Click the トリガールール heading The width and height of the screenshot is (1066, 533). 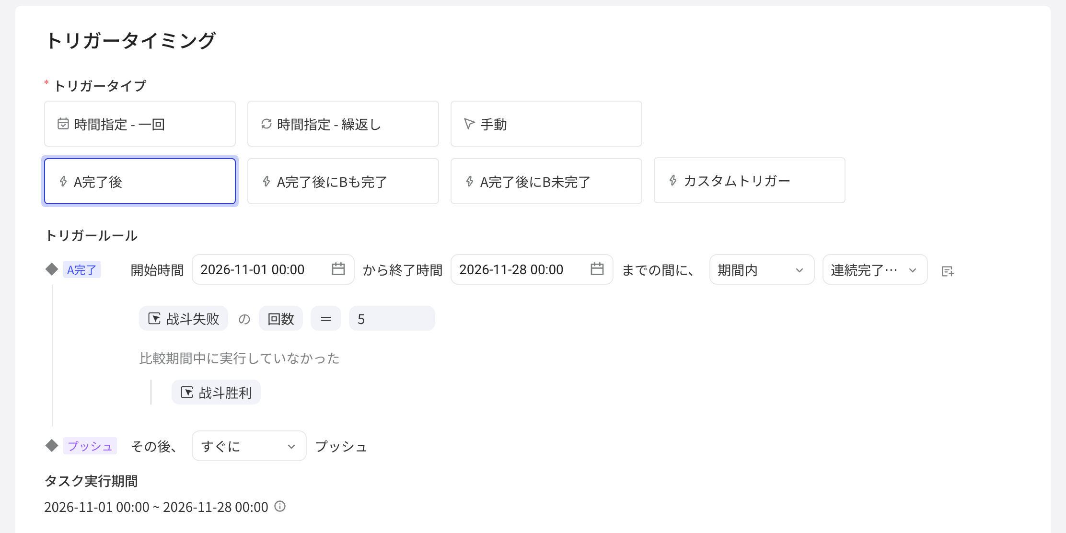pos(92,235)
